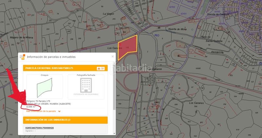Click the Fotografía fachada placeholder image
This screenshot has height=138, width=262.
pyautogui.click(x=86, y=87)
